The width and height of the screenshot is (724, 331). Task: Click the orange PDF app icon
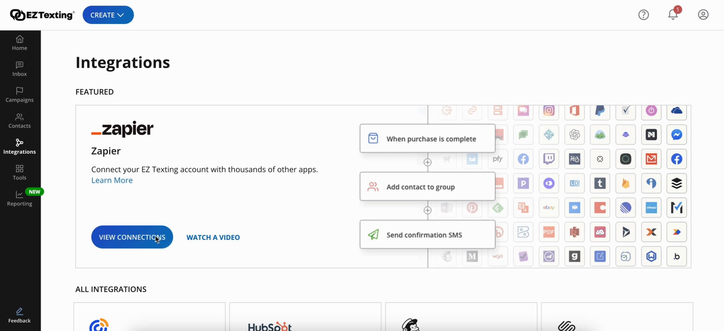(x=549, y=232)
